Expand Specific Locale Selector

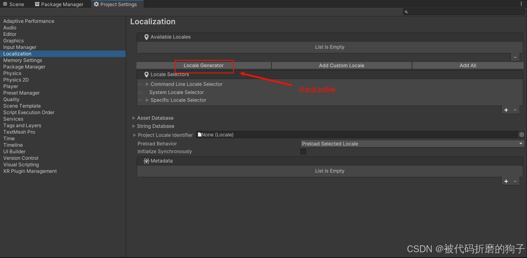(147, 100)
